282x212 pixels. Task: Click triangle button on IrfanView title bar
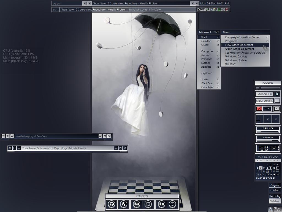(12, 136)
